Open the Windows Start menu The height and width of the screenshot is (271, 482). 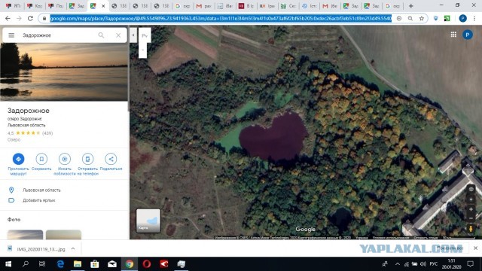pos(8,264)
